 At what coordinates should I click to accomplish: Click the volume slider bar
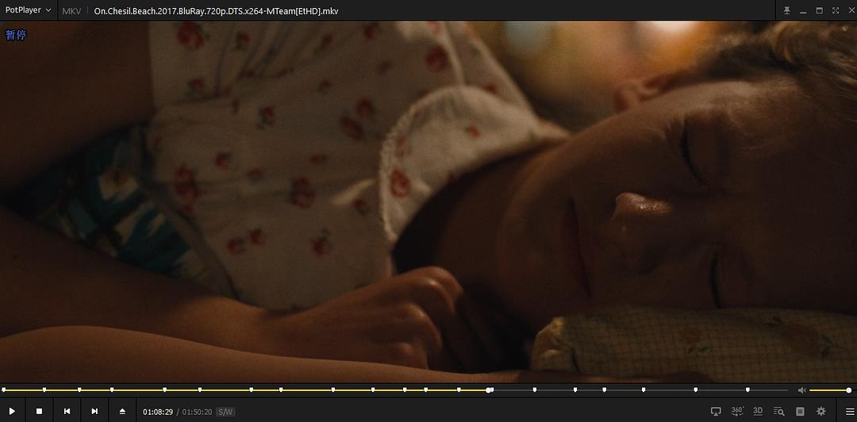pos(829,390)
